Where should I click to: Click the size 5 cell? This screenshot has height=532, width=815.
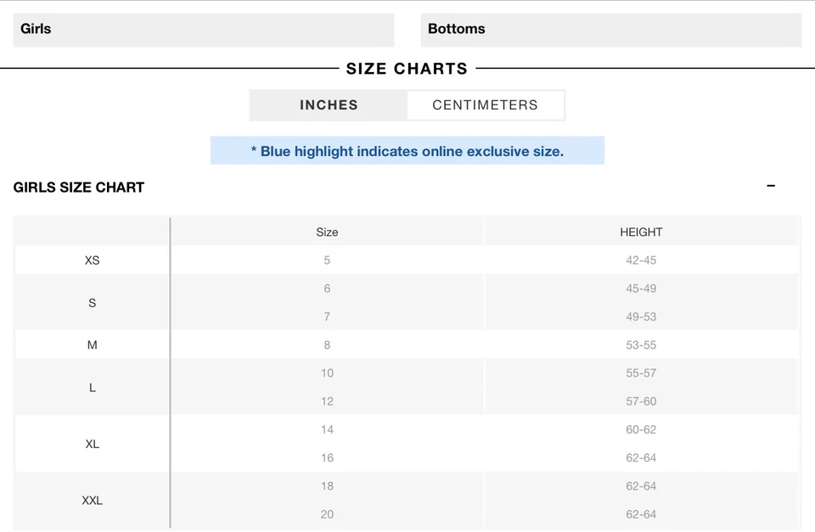point(327,260)
